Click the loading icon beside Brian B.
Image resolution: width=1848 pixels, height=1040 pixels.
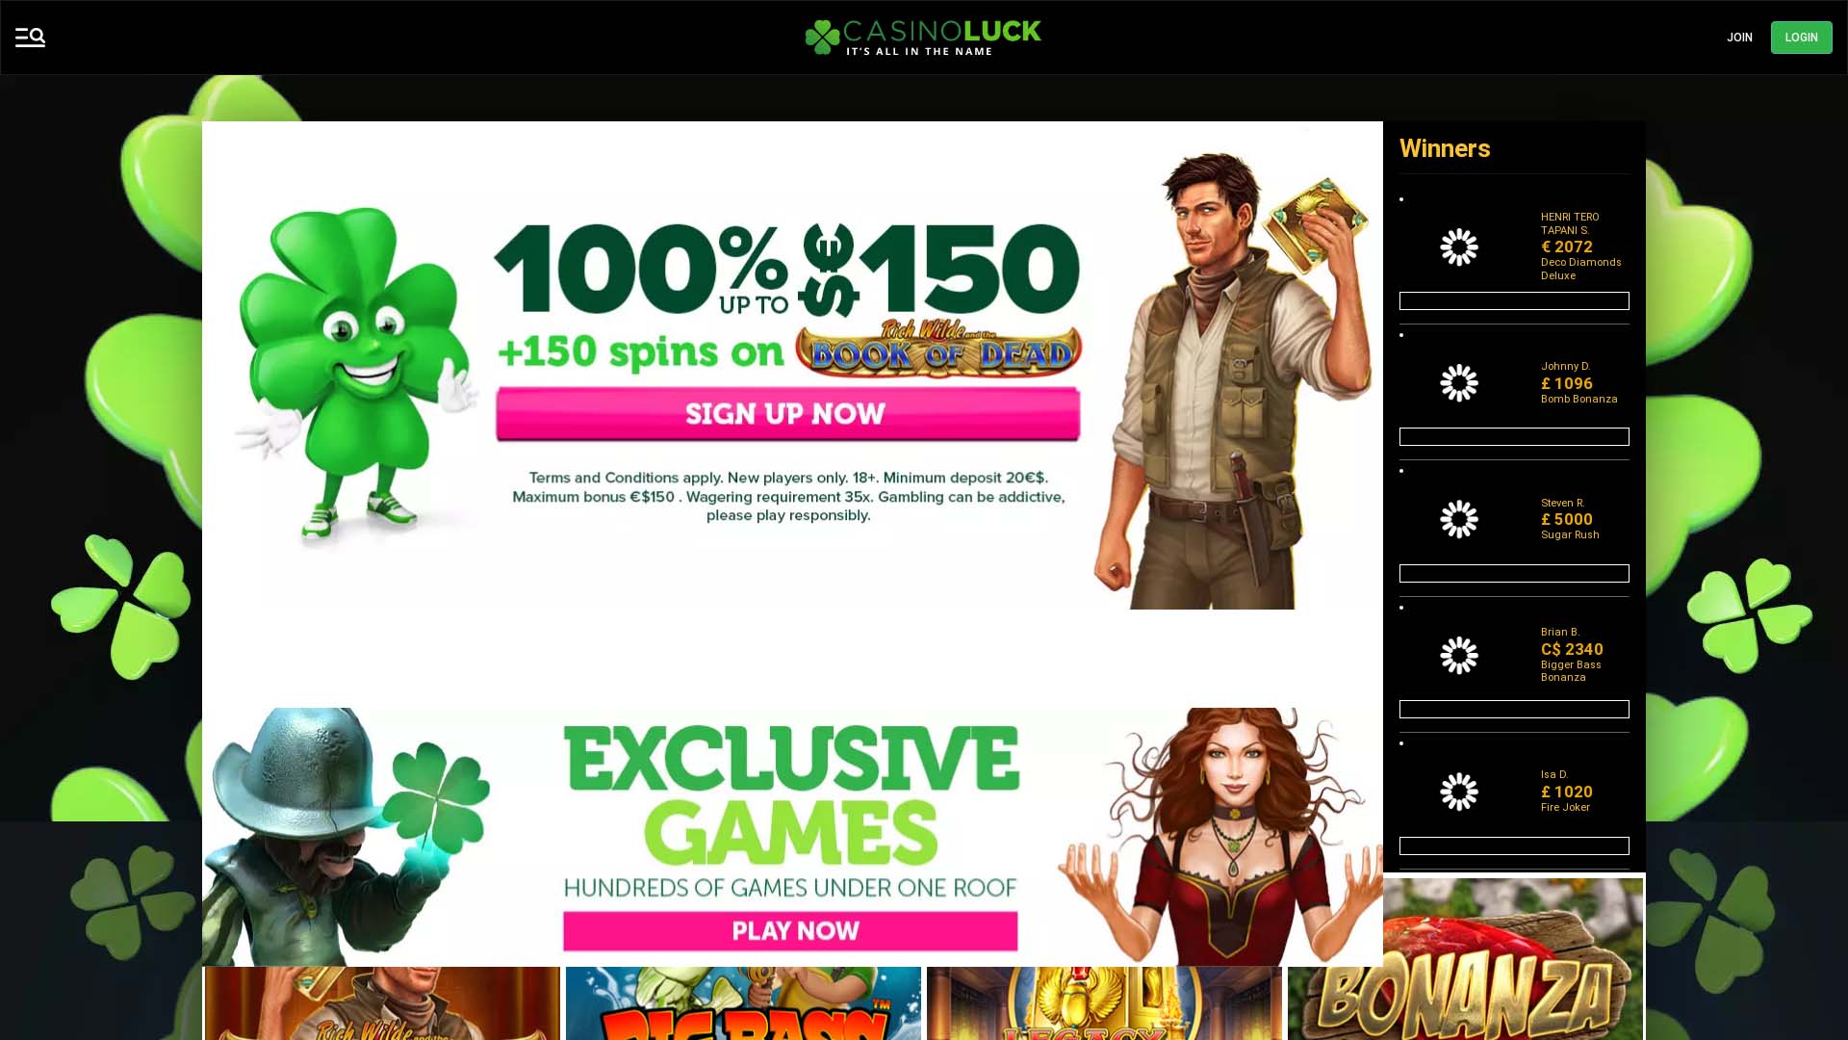click(x=1458, y=655)
